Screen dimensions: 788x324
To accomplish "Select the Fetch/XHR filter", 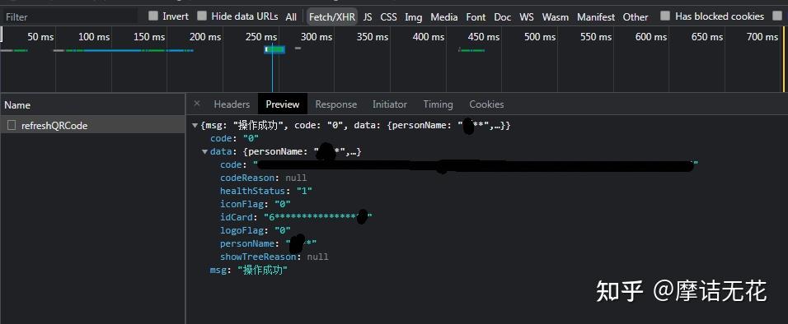I will tap(331, 17).
